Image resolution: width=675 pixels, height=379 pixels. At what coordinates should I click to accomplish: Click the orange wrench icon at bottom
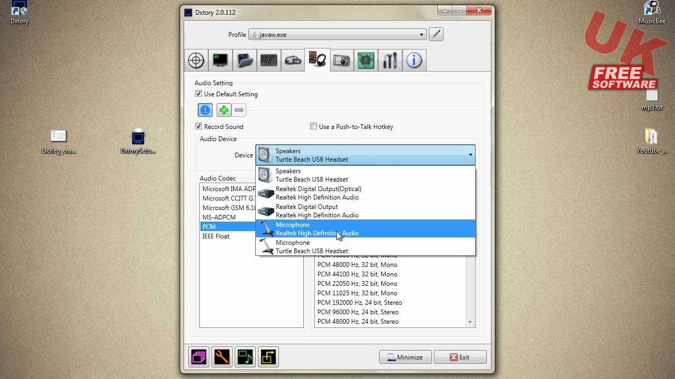point(222,357)
